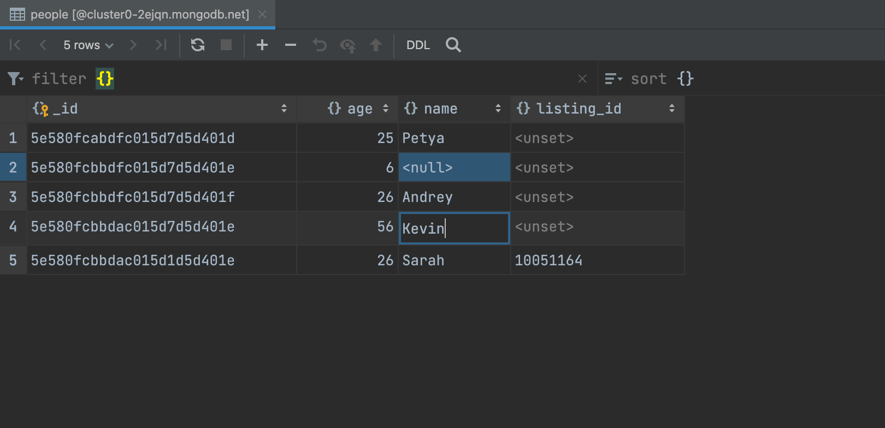The height and width of the screenshot is (428, 885).
Task: Submit changes with the up arrow
Action: [x=376, y=45]
